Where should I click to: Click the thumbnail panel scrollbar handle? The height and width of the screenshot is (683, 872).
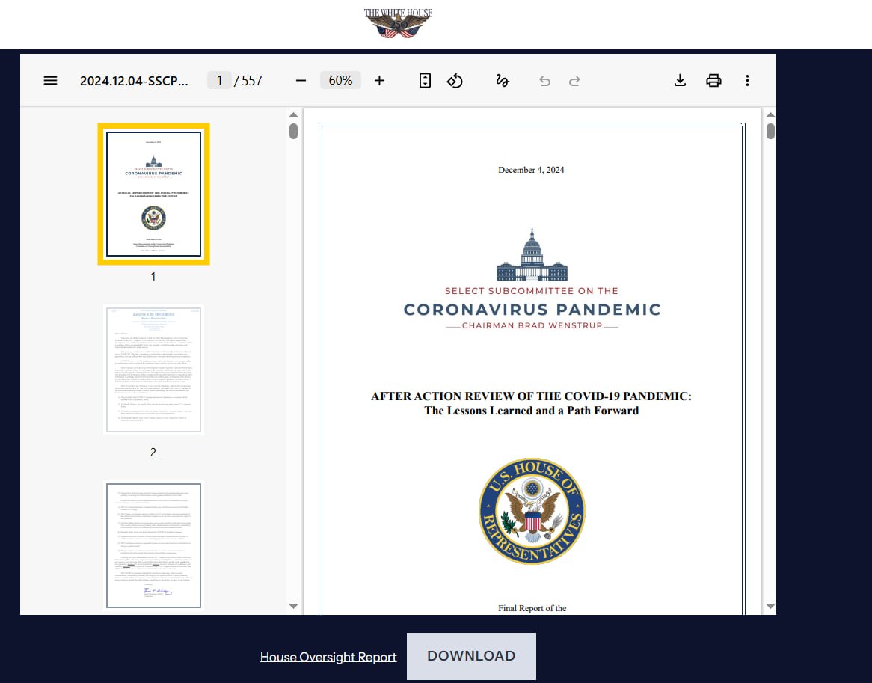click(294, 131)
